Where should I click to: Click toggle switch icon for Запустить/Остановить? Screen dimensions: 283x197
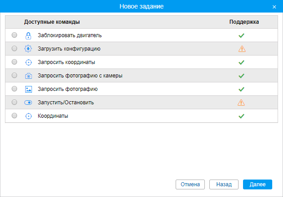point(28,103)
